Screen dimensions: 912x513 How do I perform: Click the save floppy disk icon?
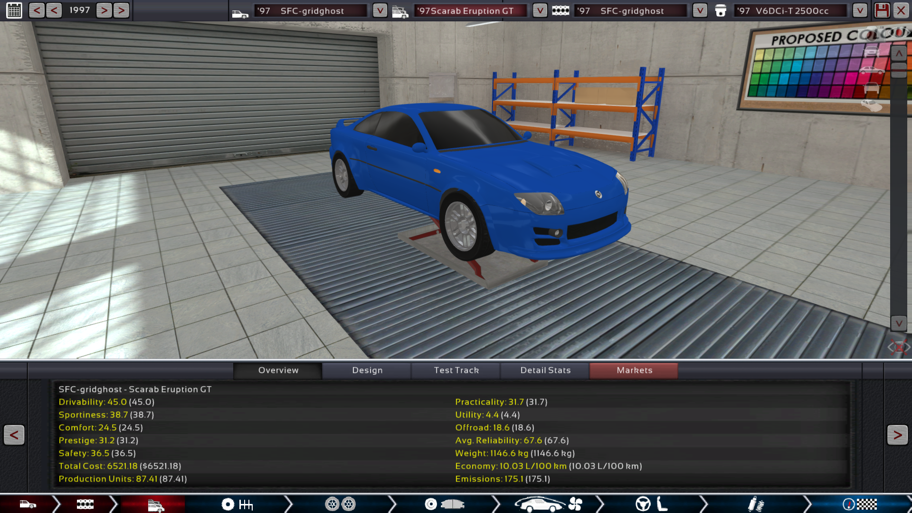(x=882, y=10)
